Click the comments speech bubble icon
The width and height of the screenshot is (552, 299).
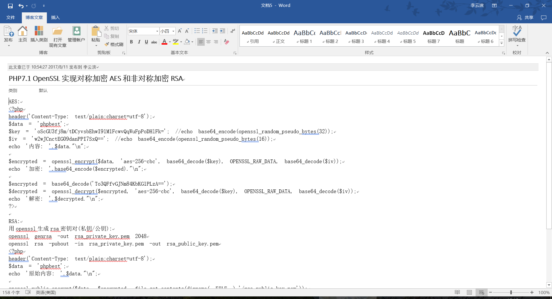[x=544, y=18]
